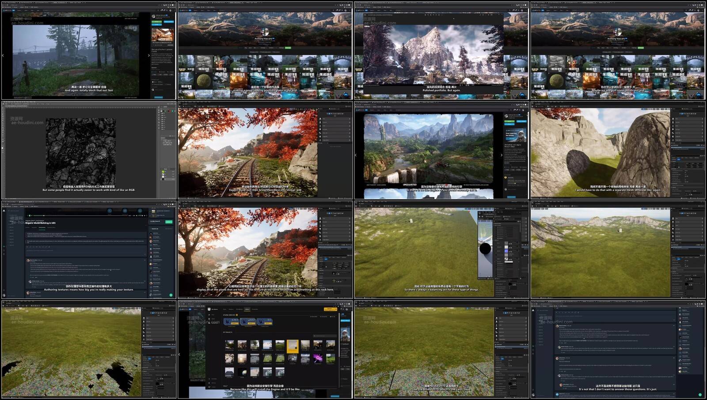
Task: Click the play button in course video player
Action: 29,215
